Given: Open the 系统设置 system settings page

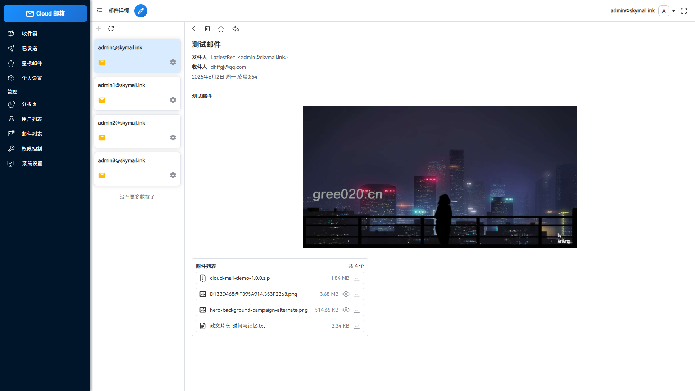Looking at the screenshot, I should click(32, 164).
